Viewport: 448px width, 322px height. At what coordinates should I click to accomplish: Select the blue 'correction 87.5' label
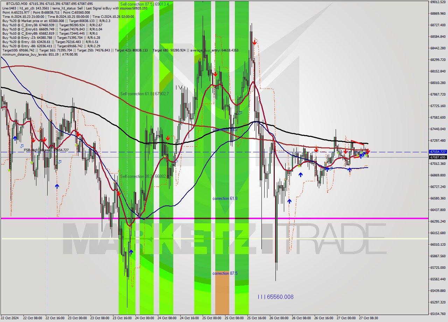[x=225, y=273]
